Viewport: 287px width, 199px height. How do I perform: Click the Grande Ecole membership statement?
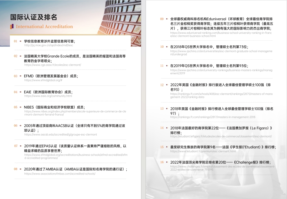tap(75, 59)
